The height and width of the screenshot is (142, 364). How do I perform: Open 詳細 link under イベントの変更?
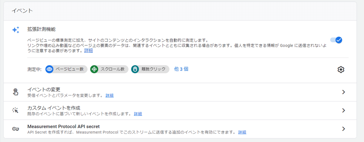click(110, 95)
